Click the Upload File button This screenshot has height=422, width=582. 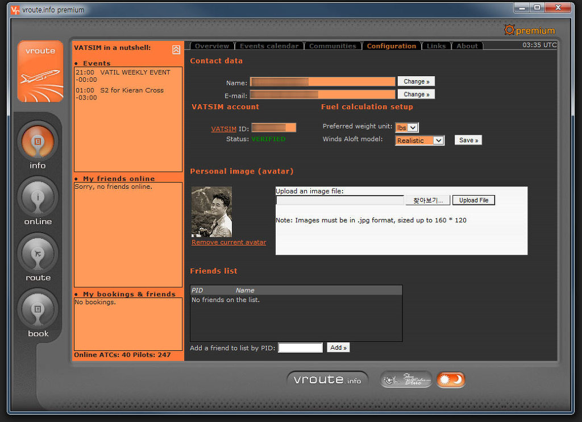pyautogui.click(x=473, y=200)
